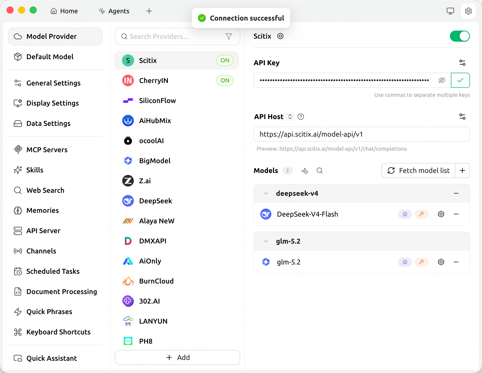Image resolution: width=482 pixels, height=373 pixels.
Task: Select DeepSeek provider in list
Action: (x=177, y=201)
